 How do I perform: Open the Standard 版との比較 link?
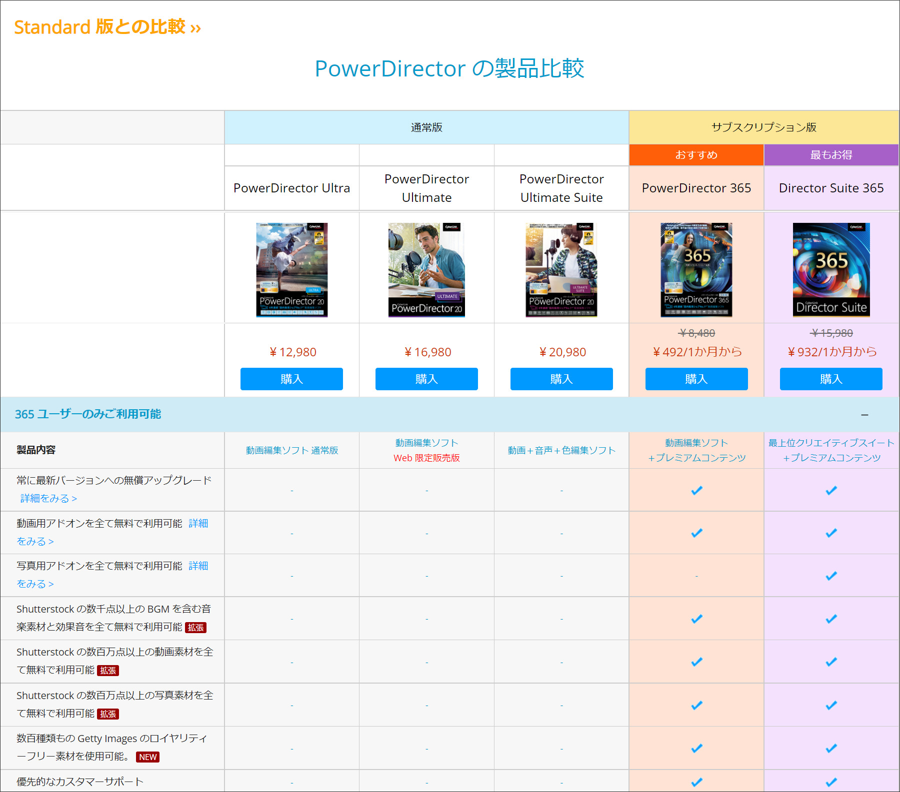tap(107, 27)
